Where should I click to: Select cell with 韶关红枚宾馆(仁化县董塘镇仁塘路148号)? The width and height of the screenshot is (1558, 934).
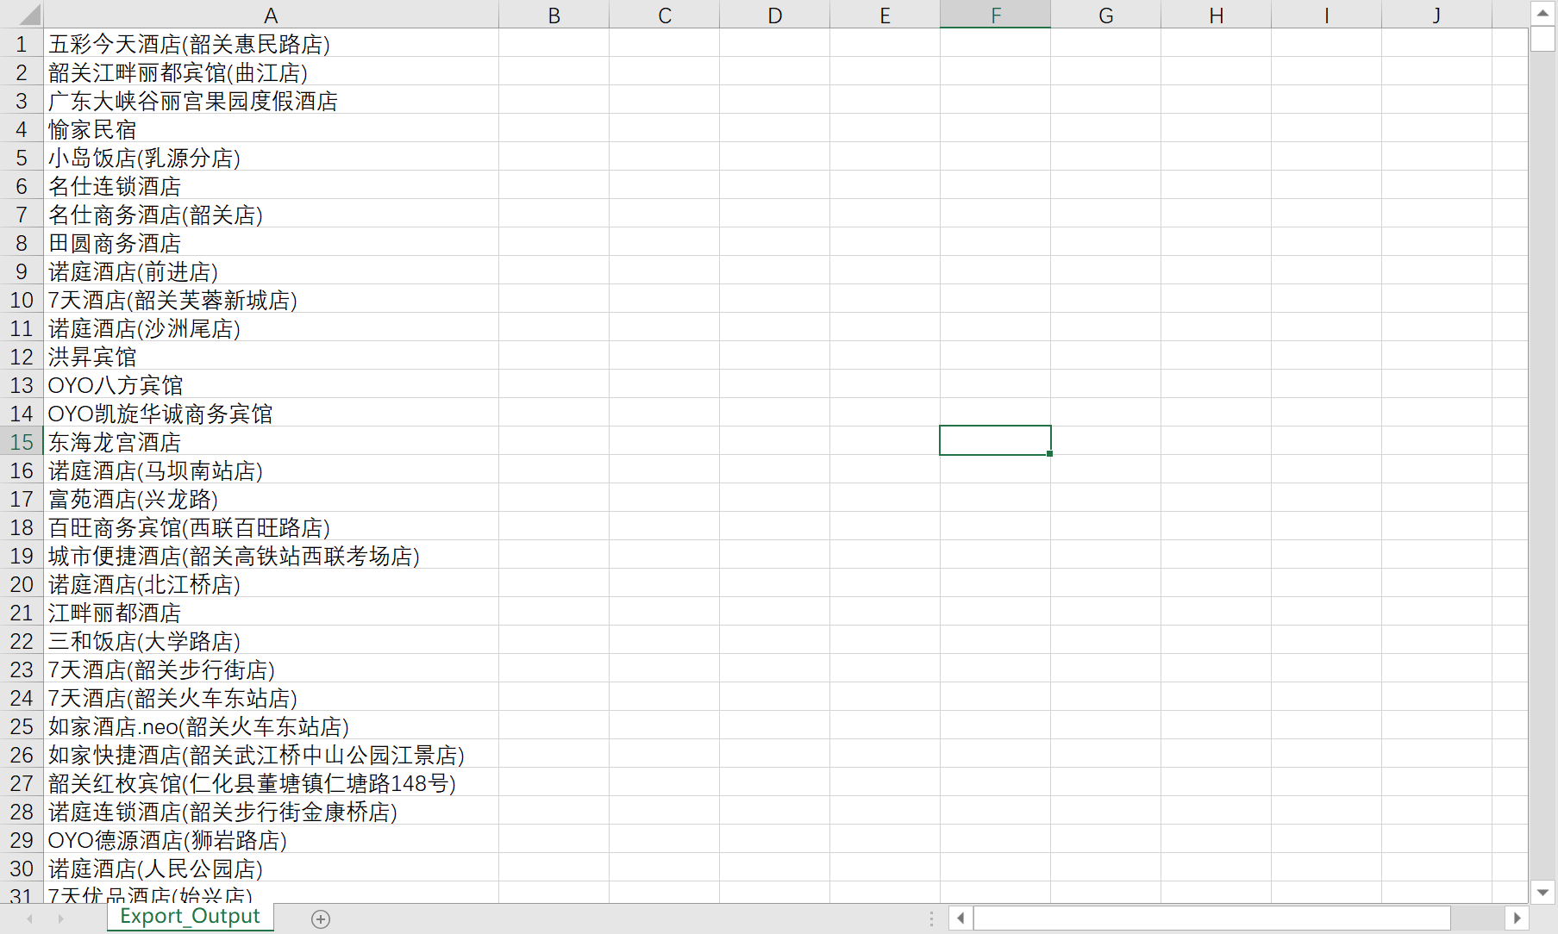271,783
